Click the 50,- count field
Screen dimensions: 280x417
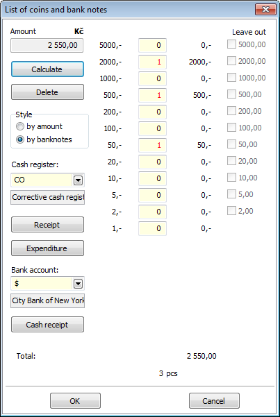[x=152, y=145]
